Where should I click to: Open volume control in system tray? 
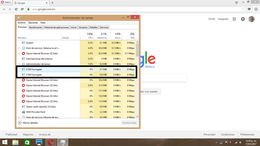[240, 142]
